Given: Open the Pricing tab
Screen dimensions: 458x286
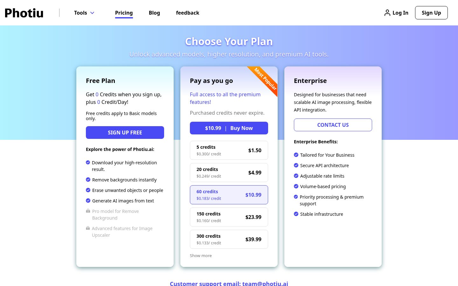Looking at the screenshot, I should [124, 13].
